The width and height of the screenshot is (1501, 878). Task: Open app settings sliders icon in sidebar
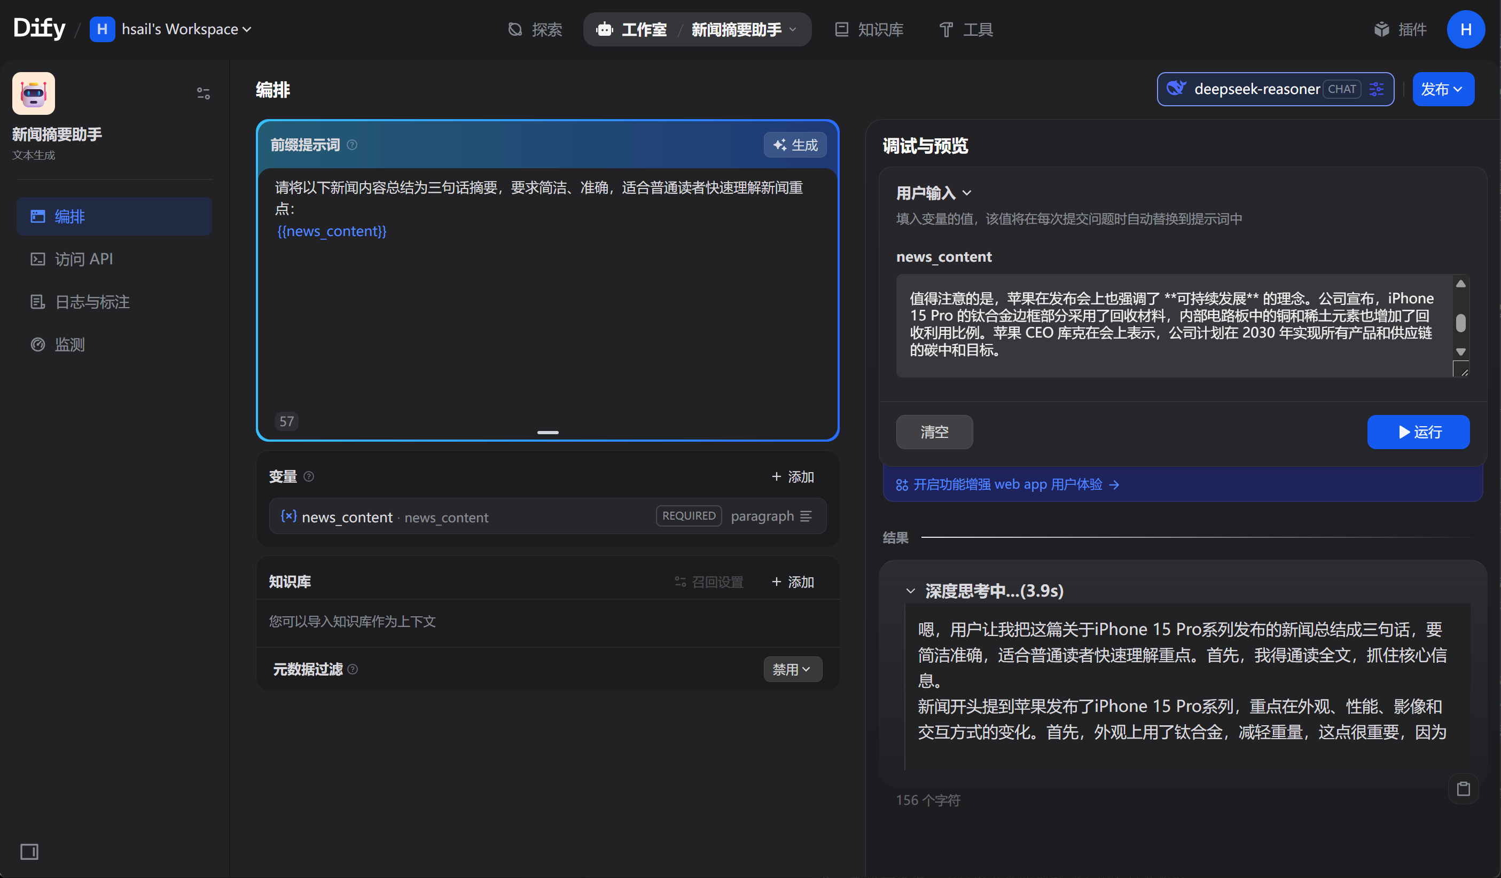(x=203, y=93)
